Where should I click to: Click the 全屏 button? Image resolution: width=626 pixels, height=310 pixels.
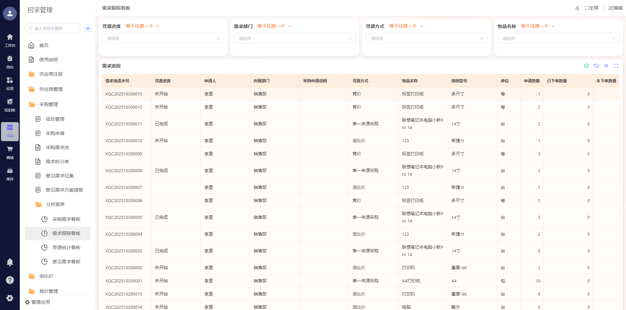pos(592,8)
